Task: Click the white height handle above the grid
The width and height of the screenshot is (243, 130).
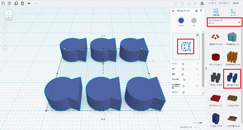Action: (103, 63)
